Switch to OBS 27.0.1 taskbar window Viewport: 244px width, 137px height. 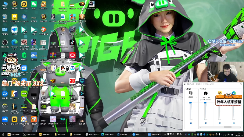click(x=30, y=134)
